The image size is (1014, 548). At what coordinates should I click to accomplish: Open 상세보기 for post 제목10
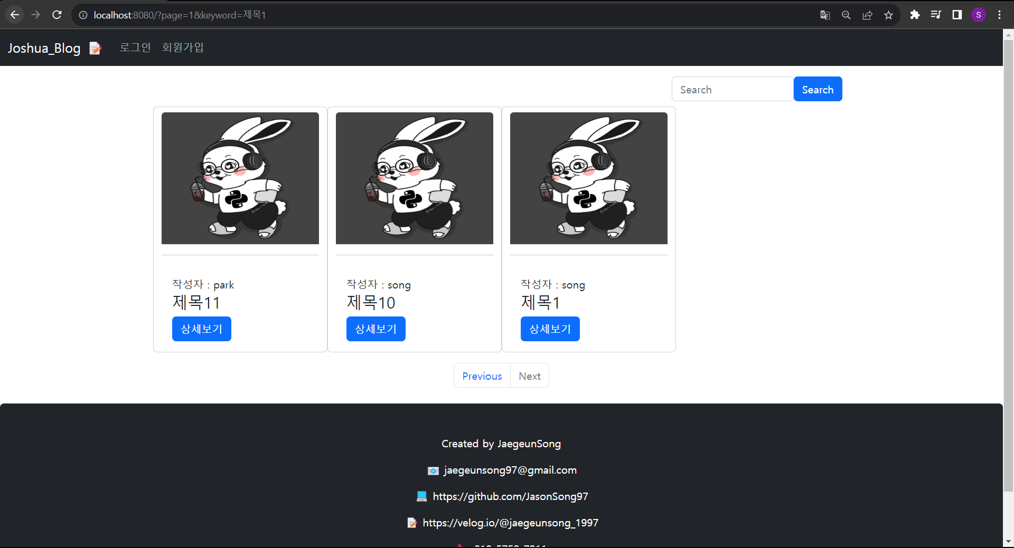tap(376, 329)
